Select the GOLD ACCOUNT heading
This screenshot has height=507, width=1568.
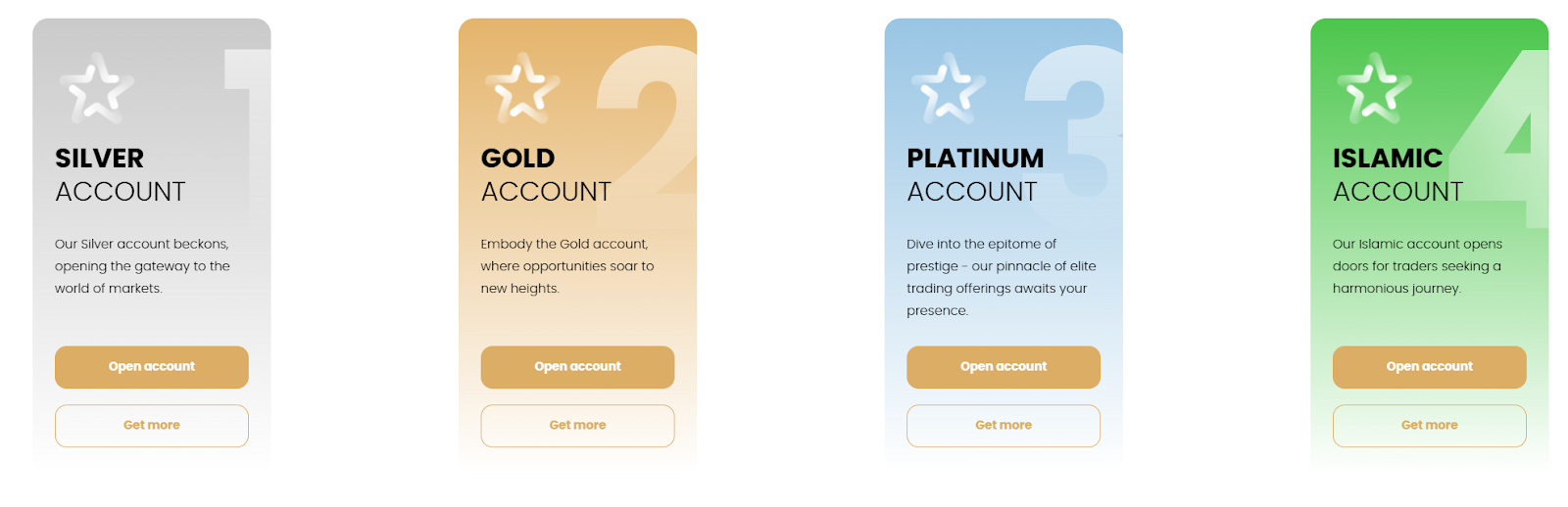(x=546, y=175)
